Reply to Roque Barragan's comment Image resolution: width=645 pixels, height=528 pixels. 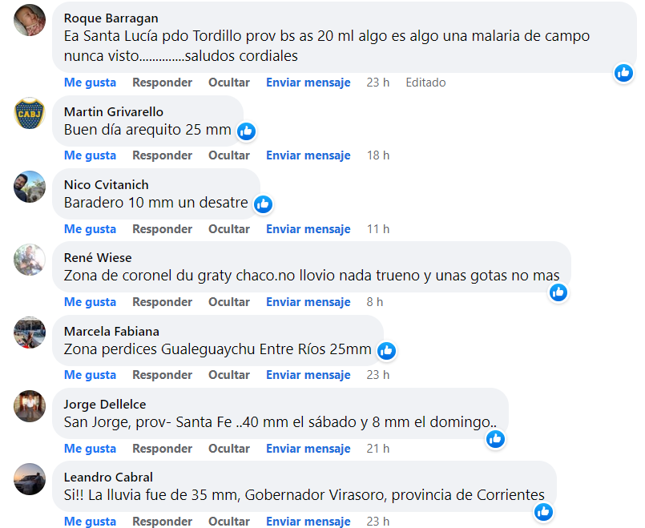point(162,83)
